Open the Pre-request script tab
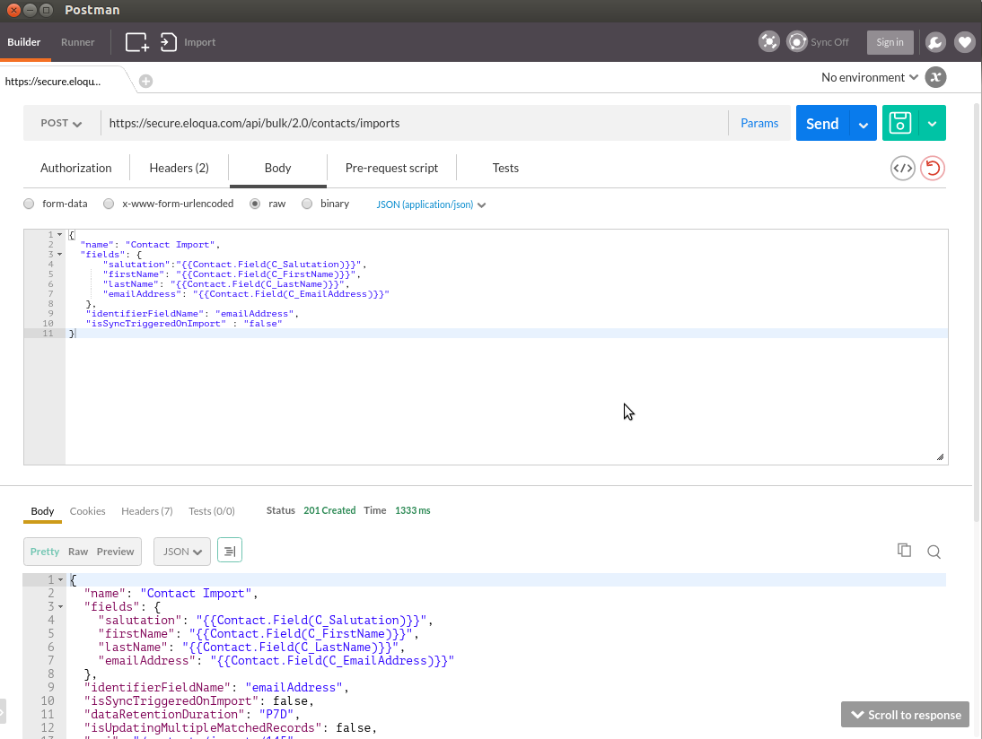The width and height of the screenshot is (982, 739). (391, 168)
